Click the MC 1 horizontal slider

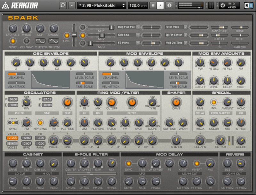(101, 27)
